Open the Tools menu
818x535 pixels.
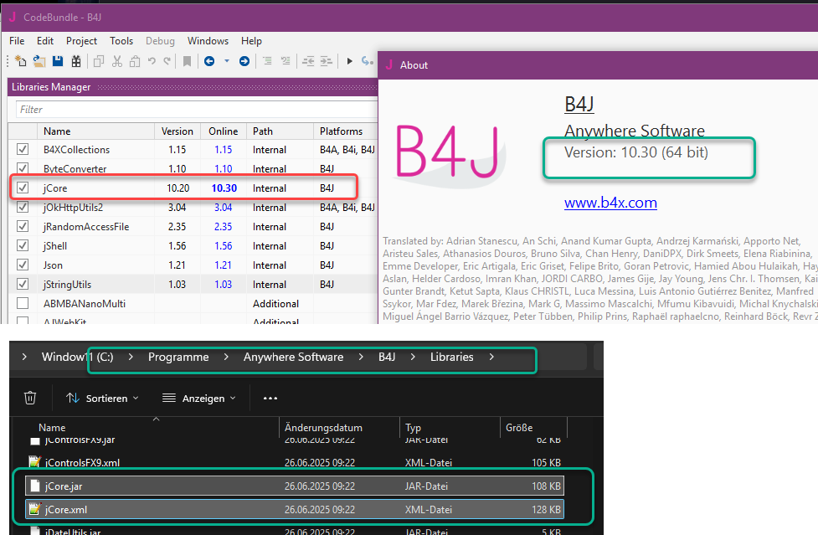coord(121,41)
